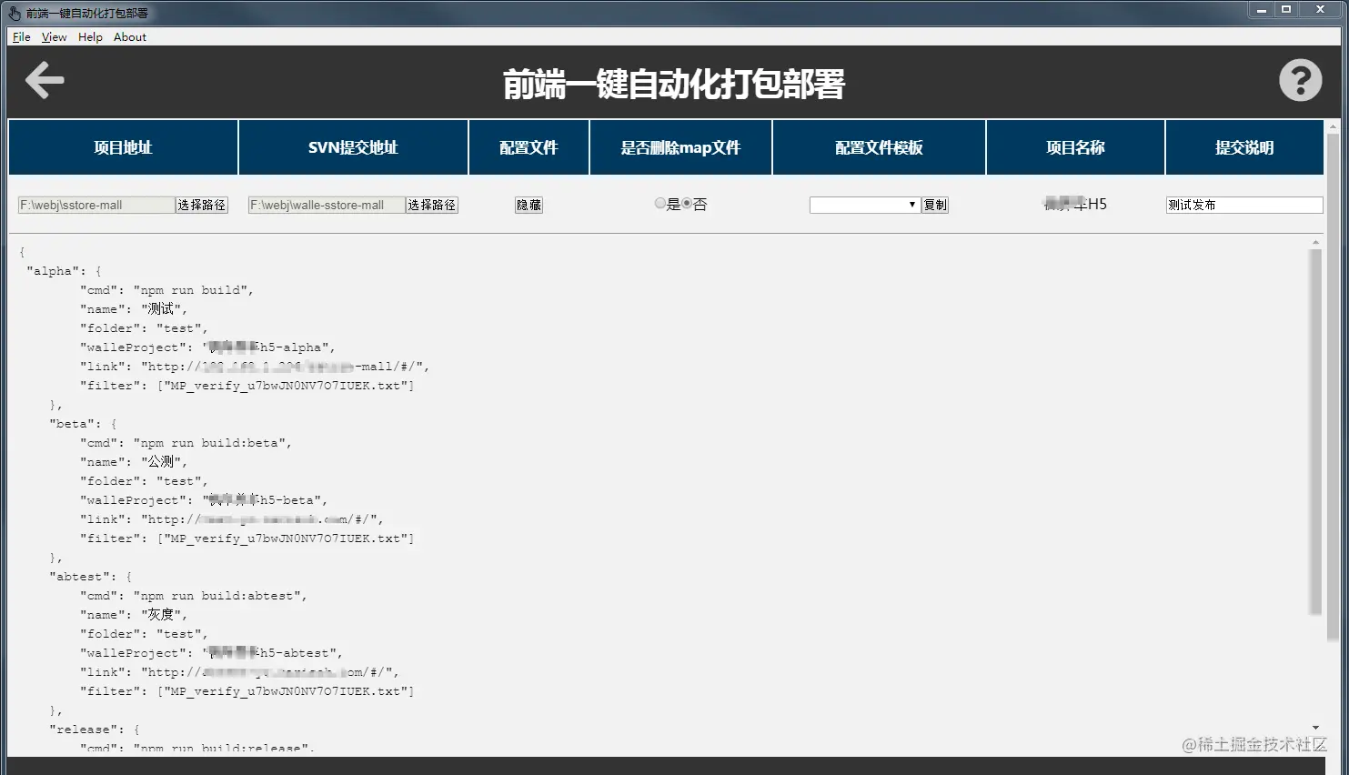This screenshot has height=775, width=1349.
Task: Click the "abtest": { line in config
Action: 90,577
